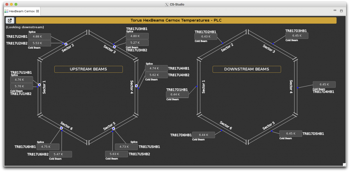Click the TR817D2HB1 6.43 K temperature field
350x172 pixels.
click(206, 36)
